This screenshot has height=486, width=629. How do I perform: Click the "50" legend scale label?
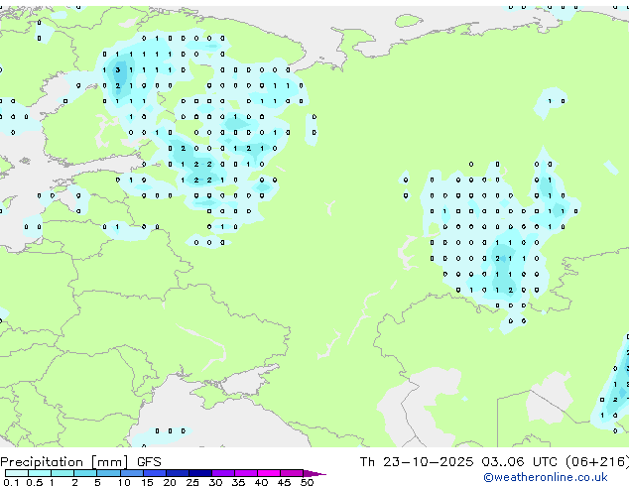click(x=307, y=482)
